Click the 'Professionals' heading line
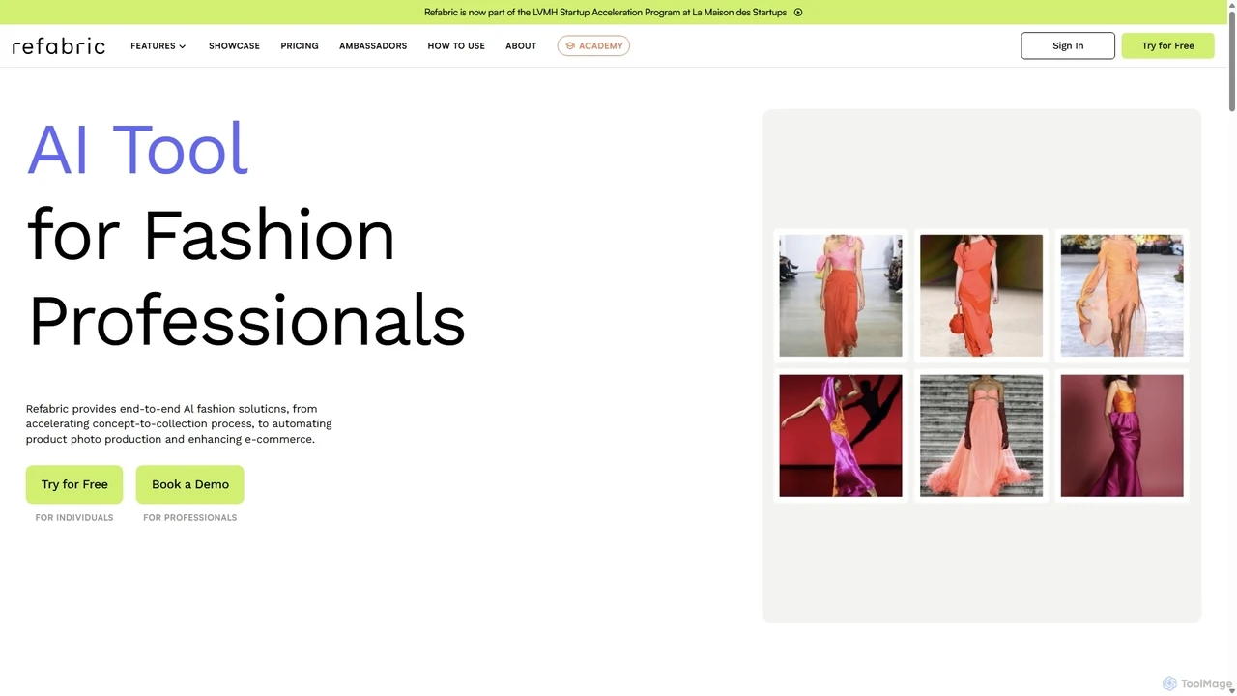1237x696 pixels. pos(246,320)
